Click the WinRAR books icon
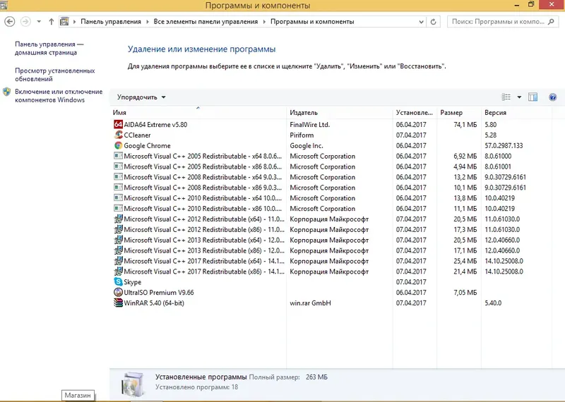 pyautogui.click(x=118, y=303)
